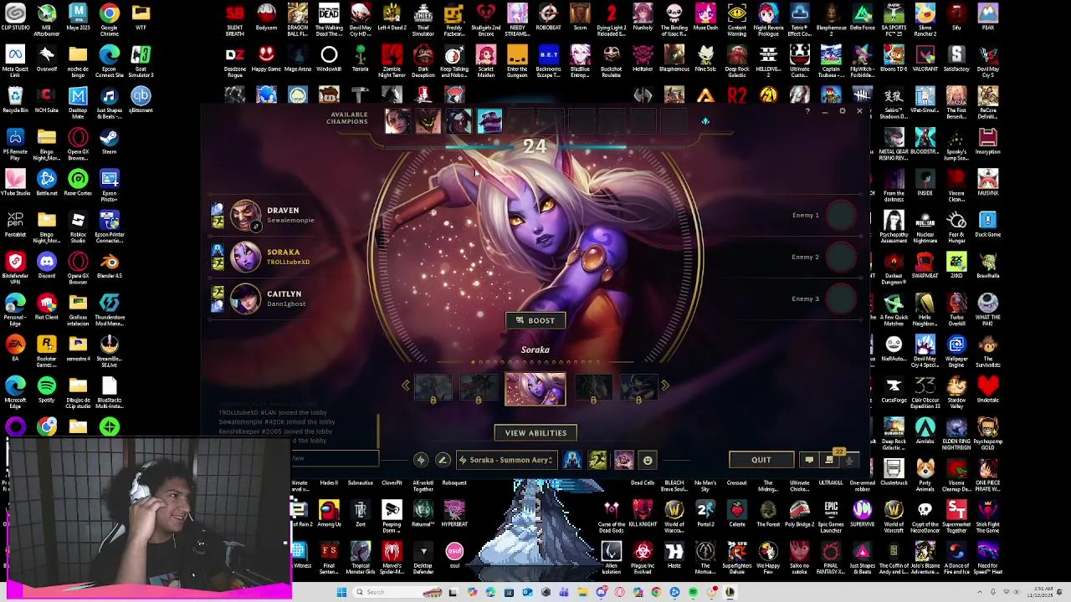Click the chat message input field
This screenshot has height=602, width=1071.
point(335,458)
